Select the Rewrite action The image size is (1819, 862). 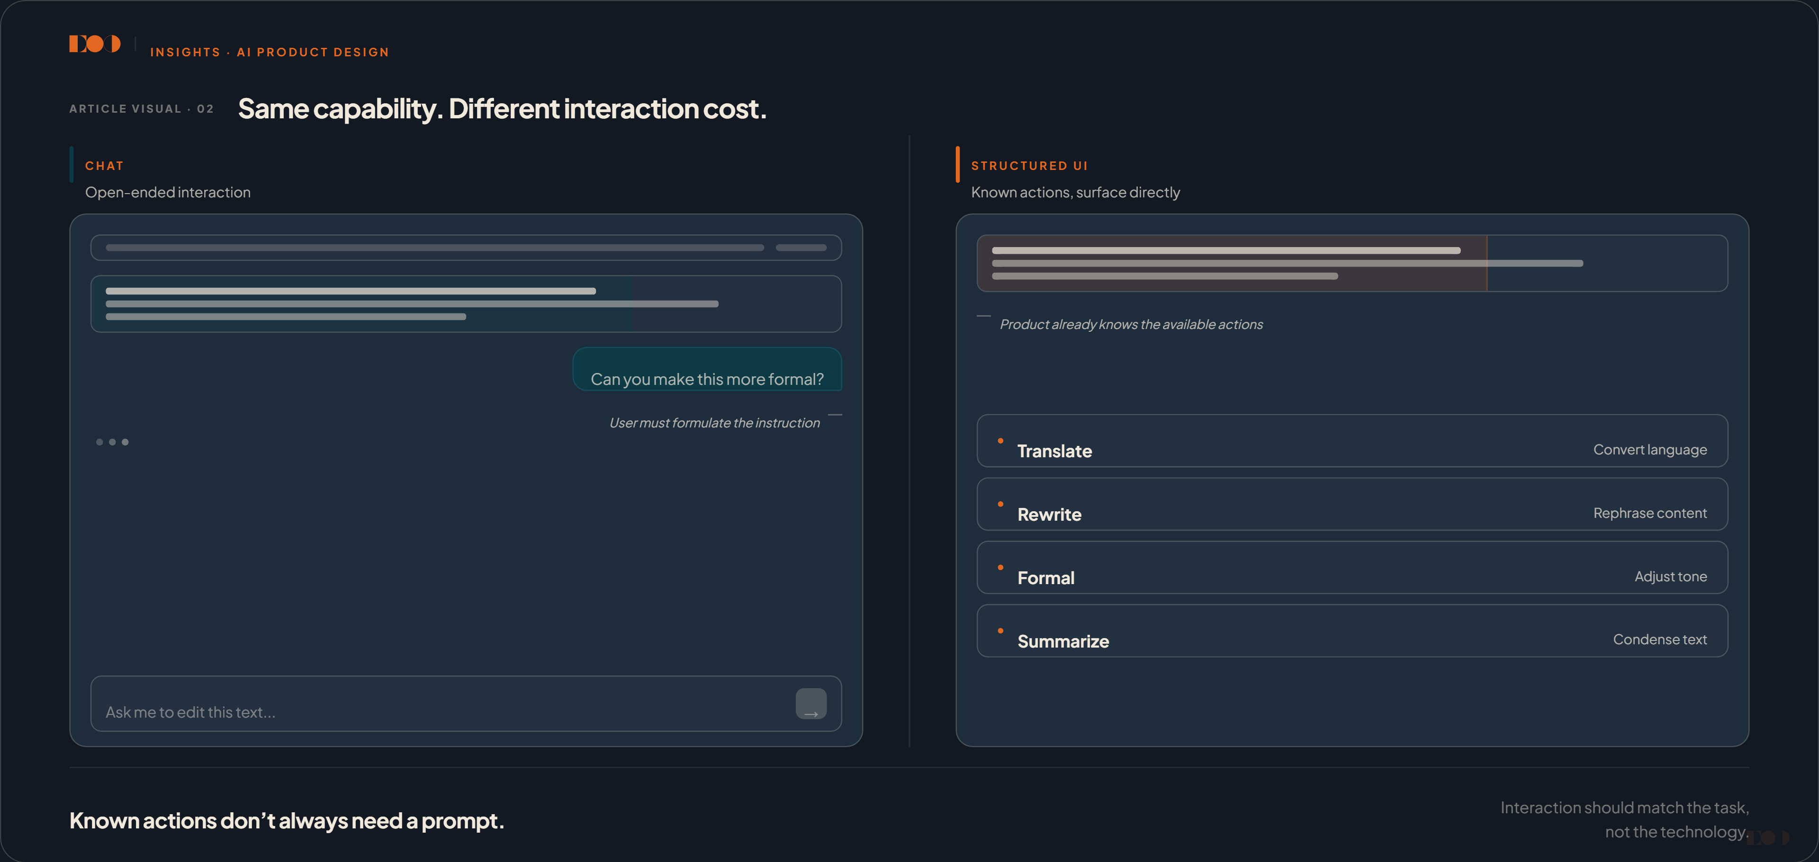(1351, 504)
